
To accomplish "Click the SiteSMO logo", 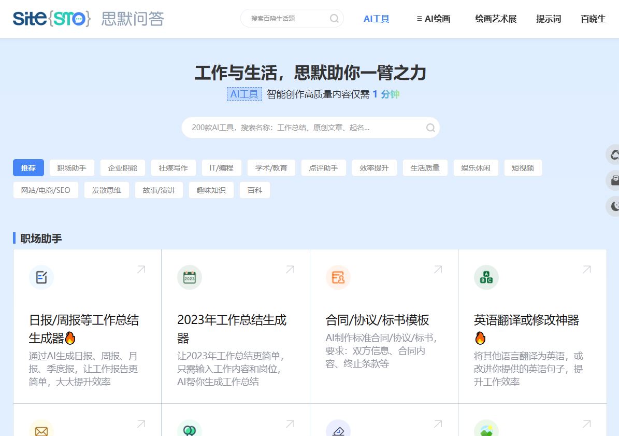I will click(52, 19).
